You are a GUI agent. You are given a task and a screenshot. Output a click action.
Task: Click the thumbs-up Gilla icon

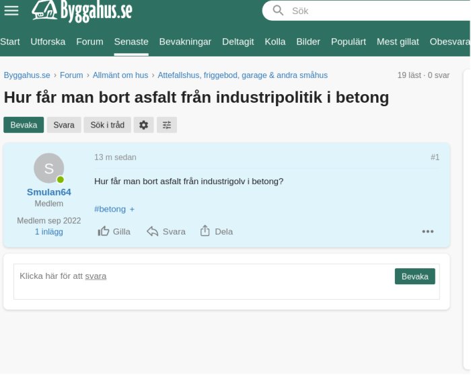[104, 231]
